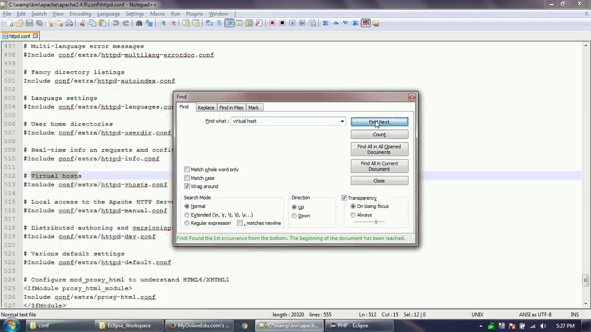Click into the Find what text field
591x332 pixels.
coord(285,121)
